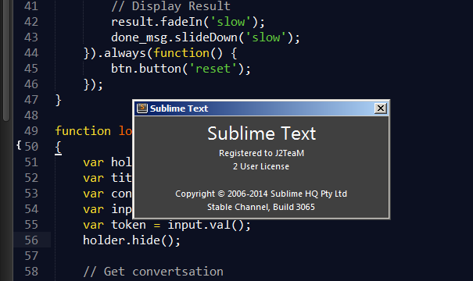Viewport: 473px width, 281px height.
Task: Click the 'function' keyword on line 49
Action: pyautogui.click(x=83, y=131)
